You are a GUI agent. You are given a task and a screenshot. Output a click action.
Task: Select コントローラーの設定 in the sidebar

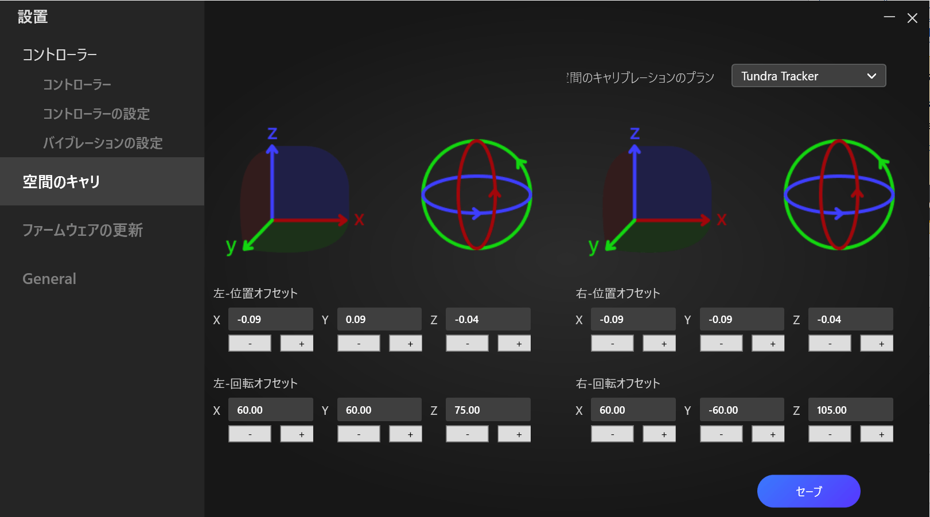(96, 114)
